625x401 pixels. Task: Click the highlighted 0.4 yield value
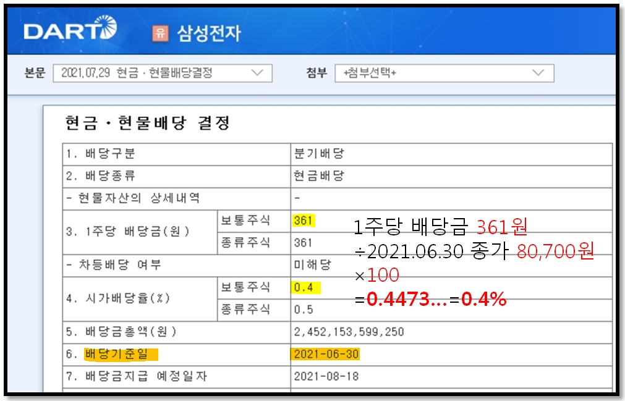(307, 287)
